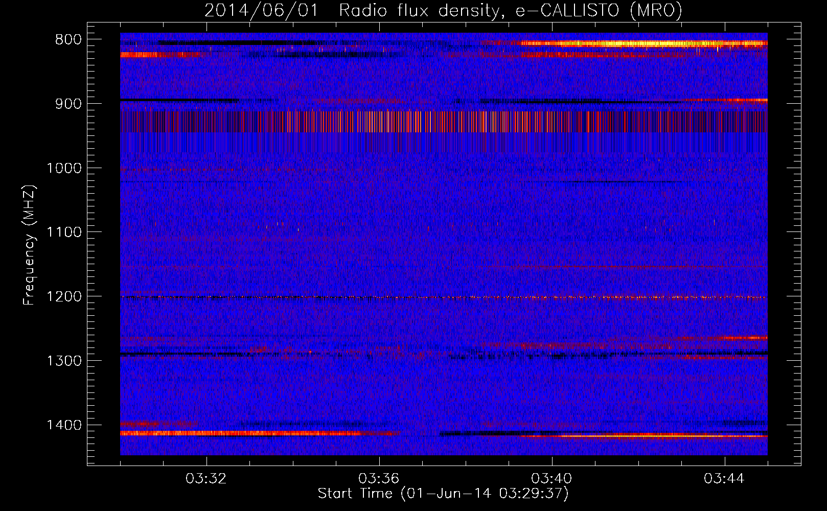Viewport: 827px width, 511px height.
Task: Click the 'Frequency (MHZ)' axis label
Action: coord(30,245)
